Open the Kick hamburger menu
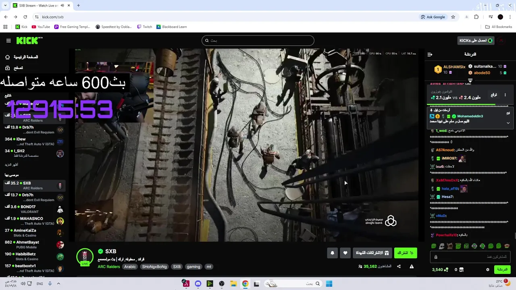The width and height of the screenshot is (516, 290). pyautogui.click(x=8, y=41)
